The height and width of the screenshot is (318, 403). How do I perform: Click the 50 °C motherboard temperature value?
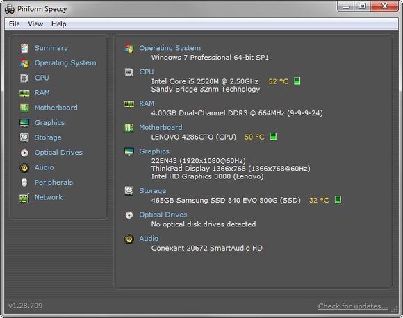254,137
